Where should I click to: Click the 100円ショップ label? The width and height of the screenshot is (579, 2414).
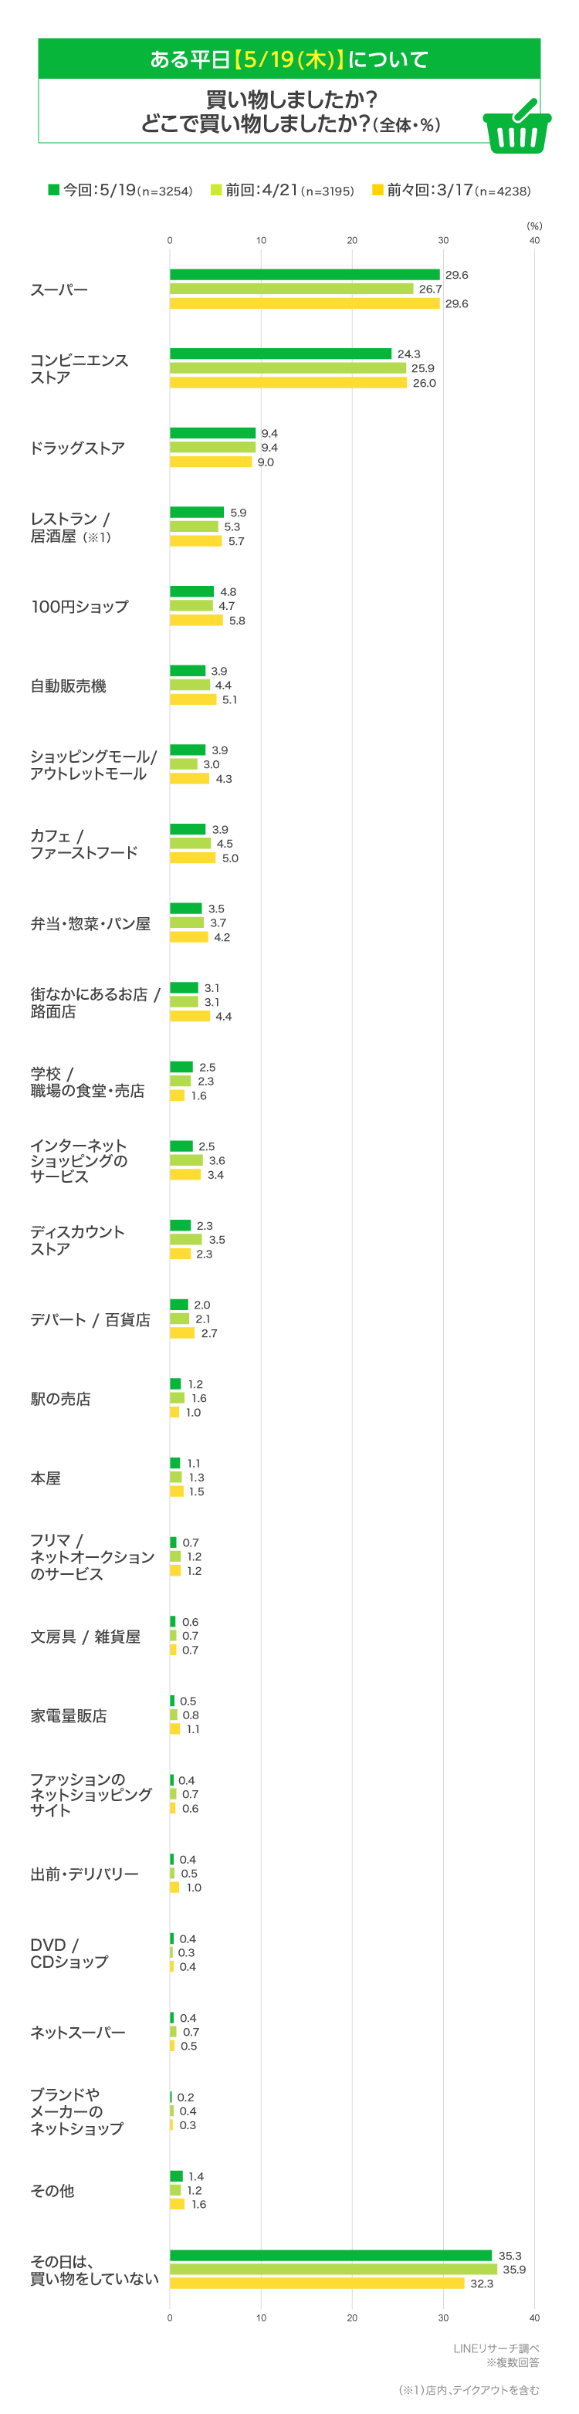click(80, 606)
